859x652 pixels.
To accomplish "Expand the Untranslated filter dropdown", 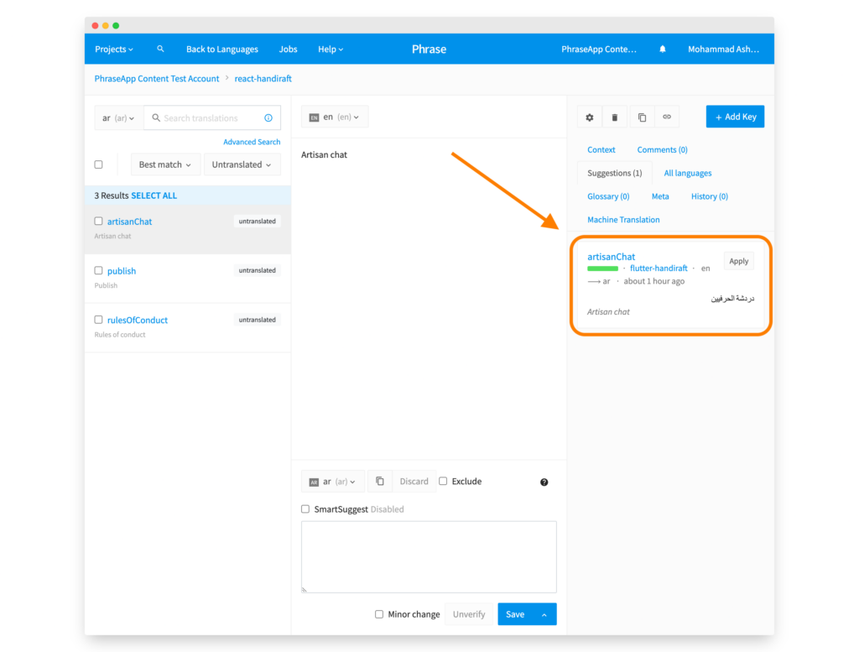I will coord(242,165).
